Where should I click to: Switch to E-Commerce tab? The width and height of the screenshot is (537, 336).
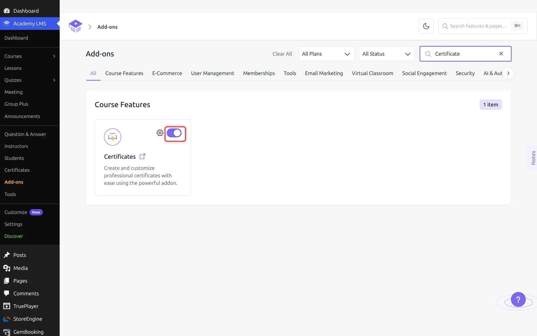coord(167,73)
